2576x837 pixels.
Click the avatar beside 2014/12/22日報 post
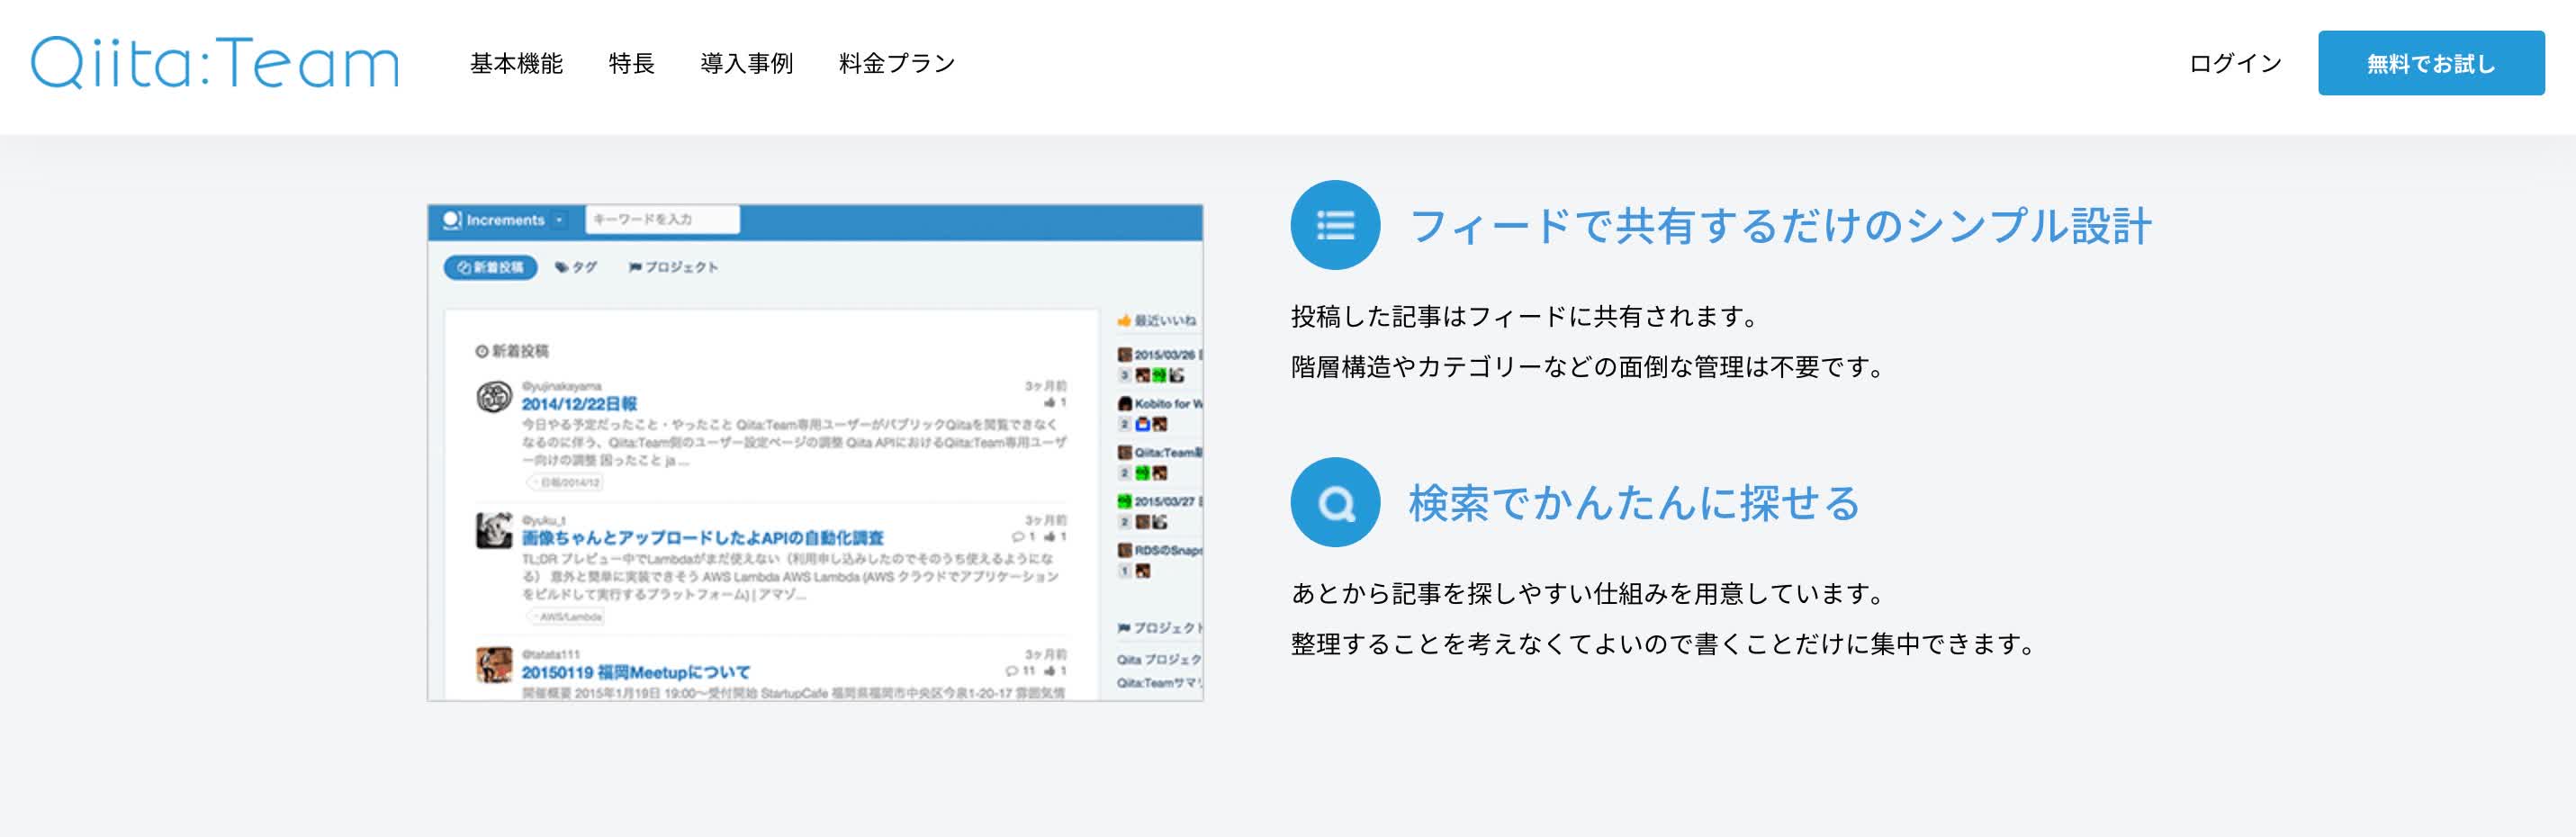[494, 397]
